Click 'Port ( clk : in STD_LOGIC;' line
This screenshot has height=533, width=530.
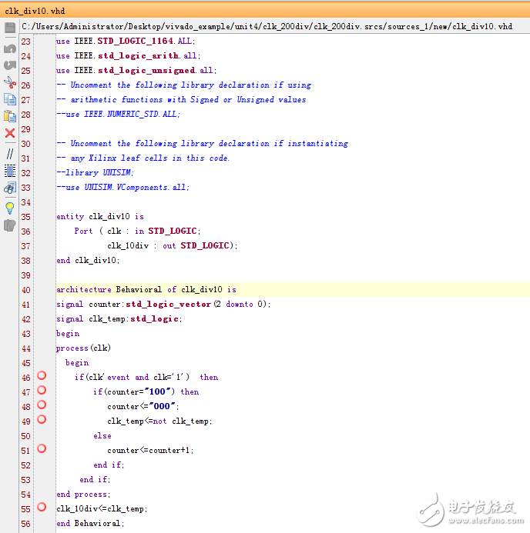[x=138, y=232]
